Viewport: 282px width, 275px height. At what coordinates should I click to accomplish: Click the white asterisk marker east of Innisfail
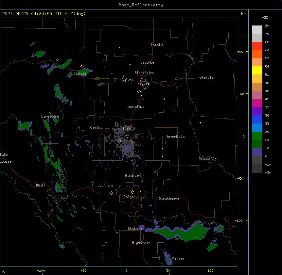[164, 99]
